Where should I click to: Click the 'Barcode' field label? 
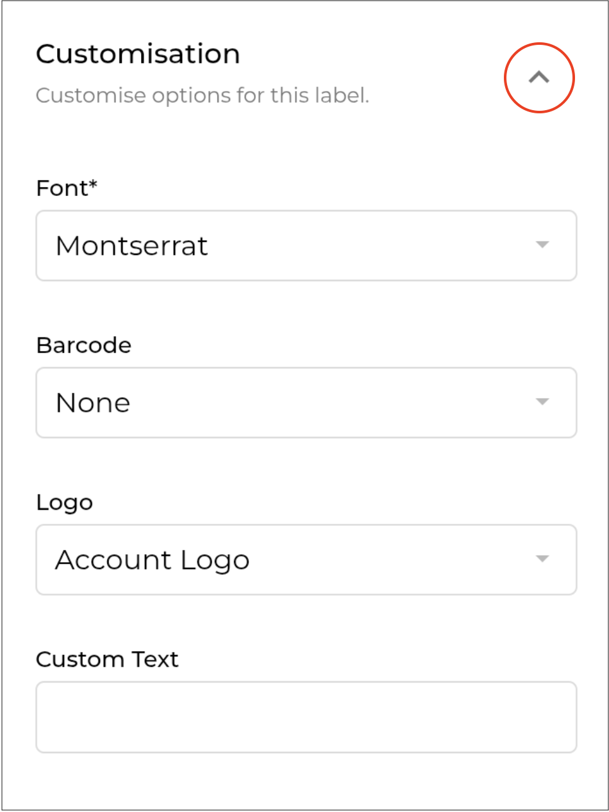[x=83, y=345]
